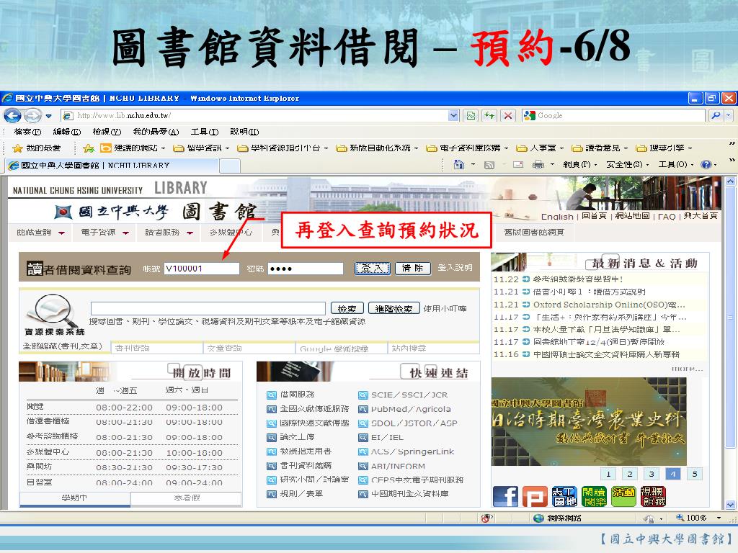Open the recent pages dropdown next to Forward
Image resolution: width=738 pixels, height=553 pixels.
click(48, 116)
